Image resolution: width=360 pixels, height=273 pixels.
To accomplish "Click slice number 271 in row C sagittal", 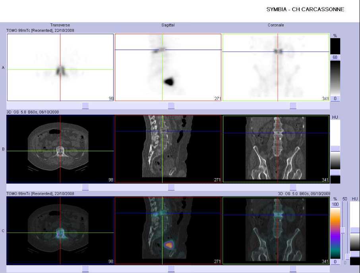I will coord(217,261).
